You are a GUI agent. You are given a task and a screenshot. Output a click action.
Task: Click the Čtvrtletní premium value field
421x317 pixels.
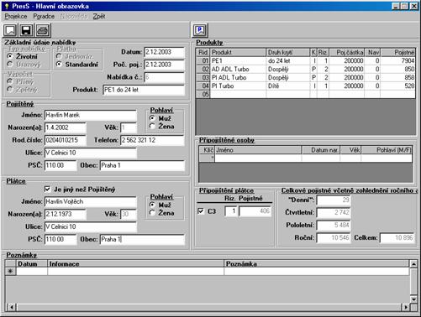pyautogui.click(x=334, y=212)
